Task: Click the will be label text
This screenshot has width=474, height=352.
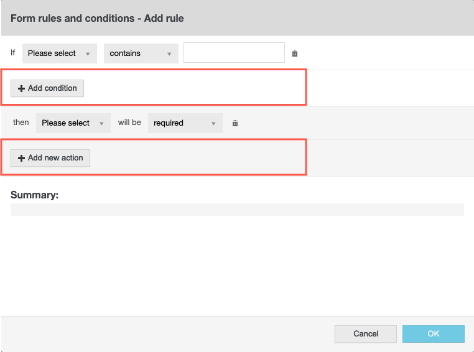Action: [x=129, y=123]
